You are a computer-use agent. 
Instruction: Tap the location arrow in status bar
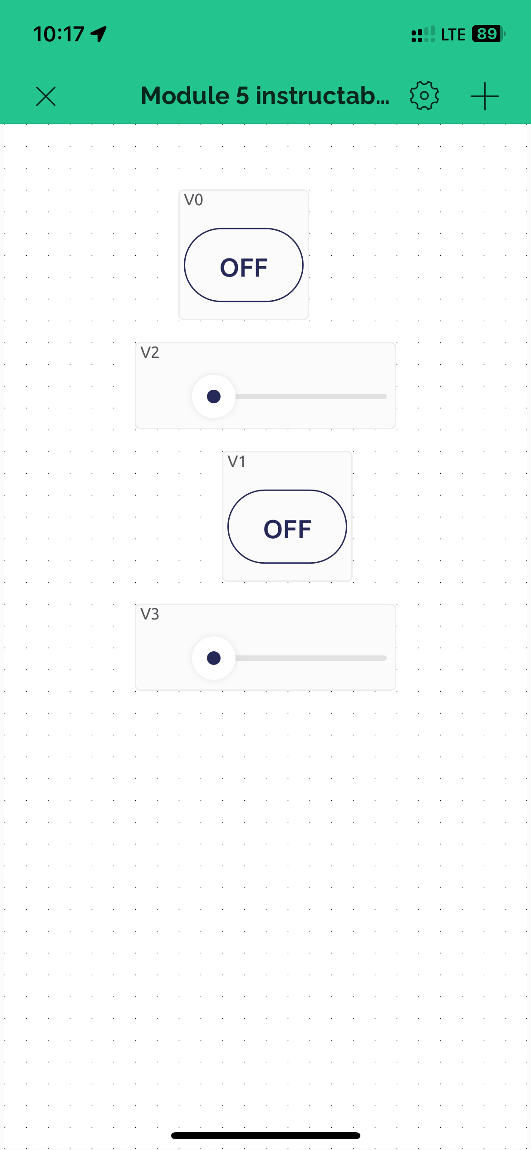coord(98,34)
